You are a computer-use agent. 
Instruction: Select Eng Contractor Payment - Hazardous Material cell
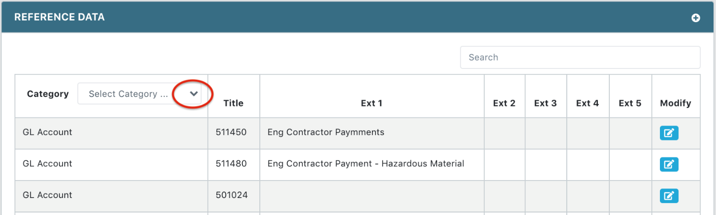click(366, 163)
